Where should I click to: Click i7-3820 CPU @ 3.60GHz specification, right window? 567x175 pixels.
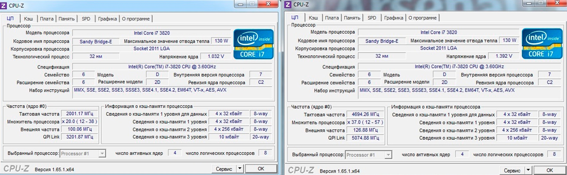tap(459, 66)
